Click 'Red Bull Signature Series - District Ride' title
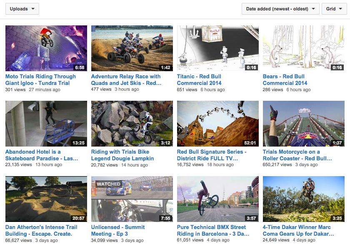The height and width of the screenshot is (244, 350). [212, 155]
